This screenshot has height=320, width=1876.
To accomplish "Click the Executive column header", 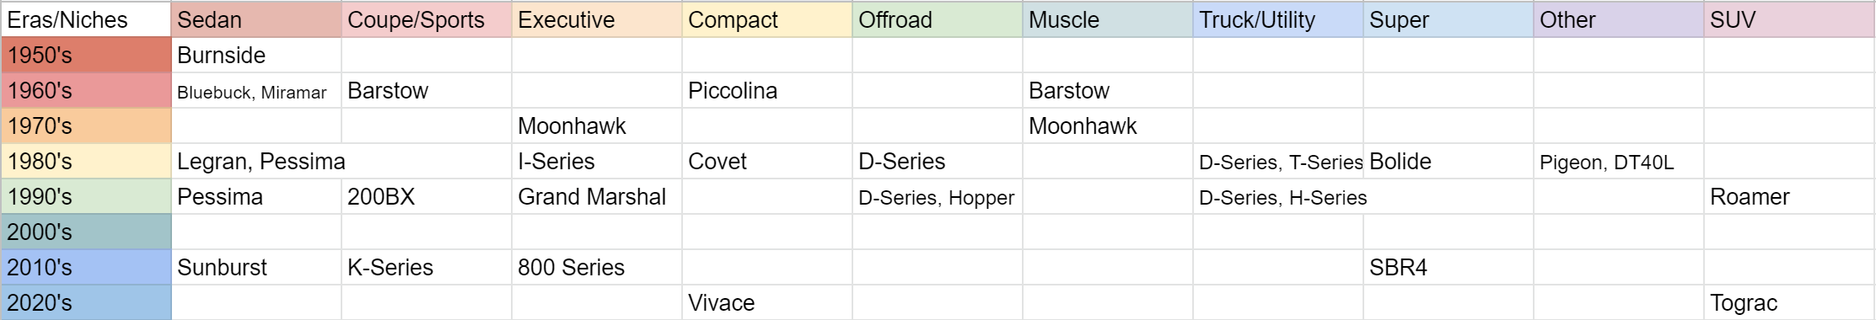I will click(597, 19).
